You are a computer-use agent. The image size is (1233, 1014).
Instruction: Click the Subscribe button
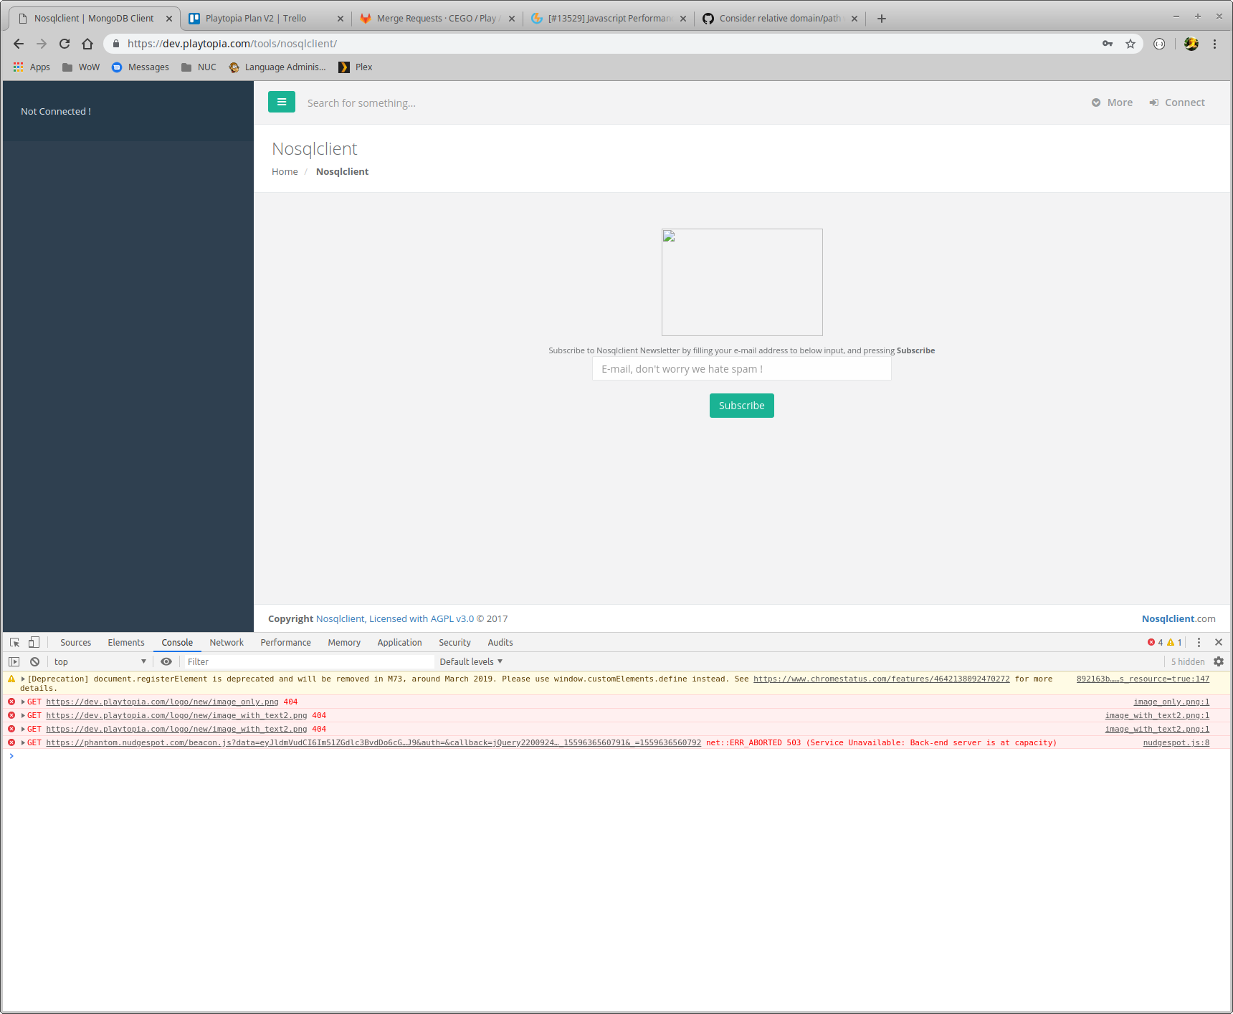pos(741,405)
